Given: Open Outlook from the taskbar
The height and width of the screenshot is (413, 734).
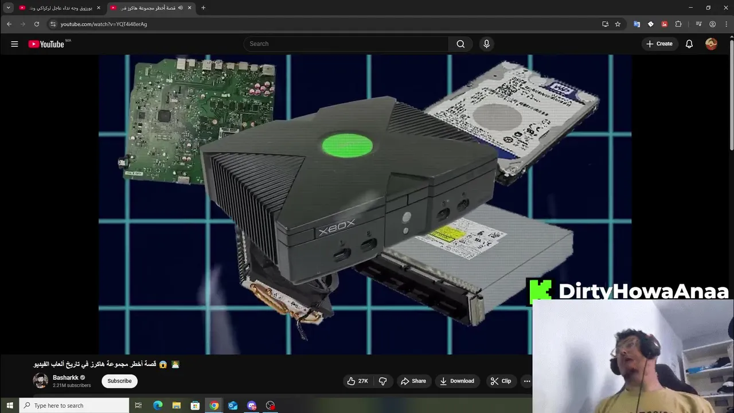Looking at the screenshot, I should point(233,406).
